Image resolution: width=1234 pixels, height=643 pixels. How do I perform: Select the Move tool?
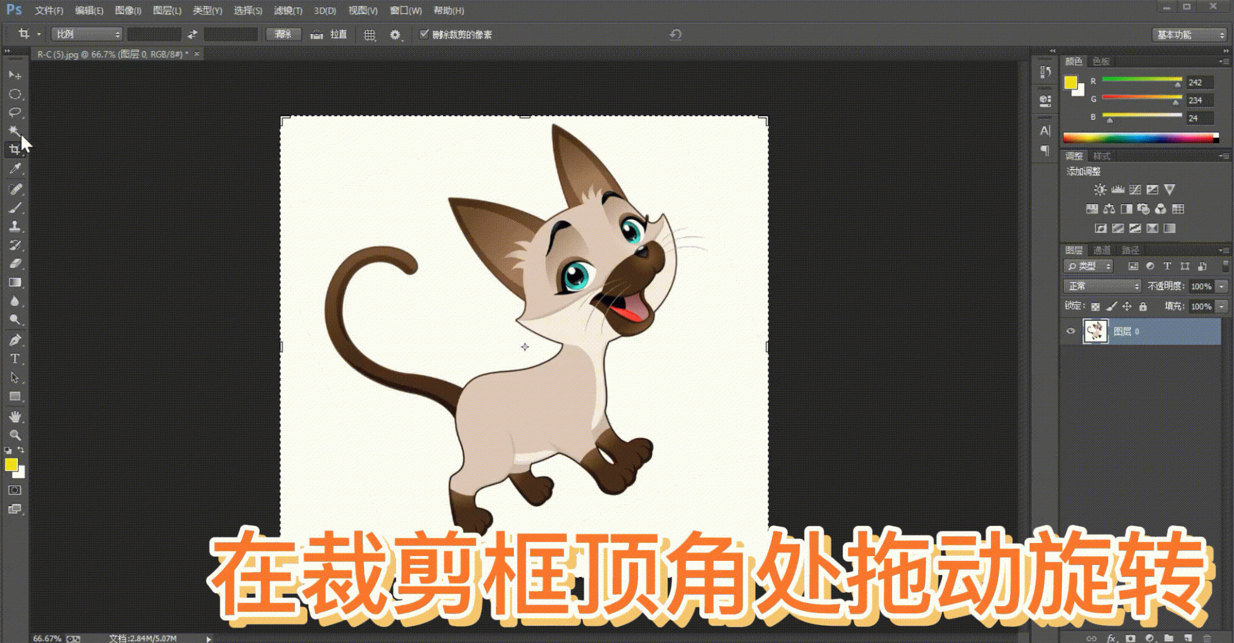(x=15, y=75)
